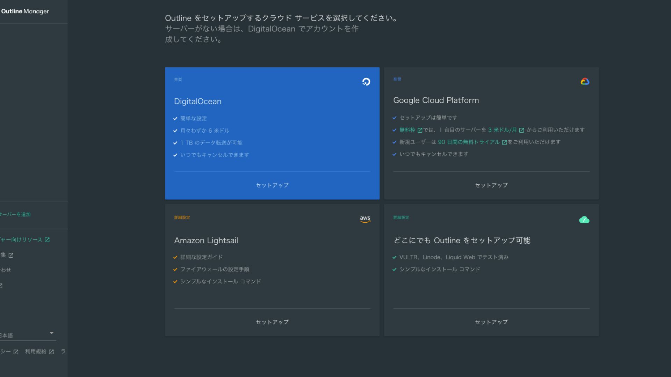The width and height of the screenshot is (671, 377).
Task: Click the Google Cloud logo icon
Action: pyautogui.click(x=585, y=81)
